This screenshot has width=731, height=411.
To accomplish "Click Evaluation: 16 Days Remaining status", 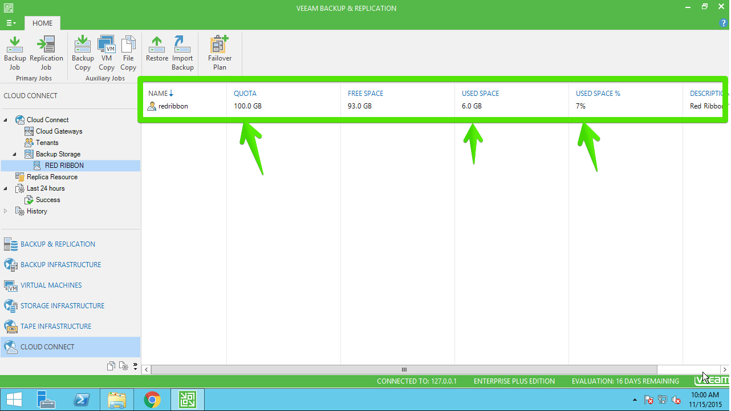I will pos(626,381).
